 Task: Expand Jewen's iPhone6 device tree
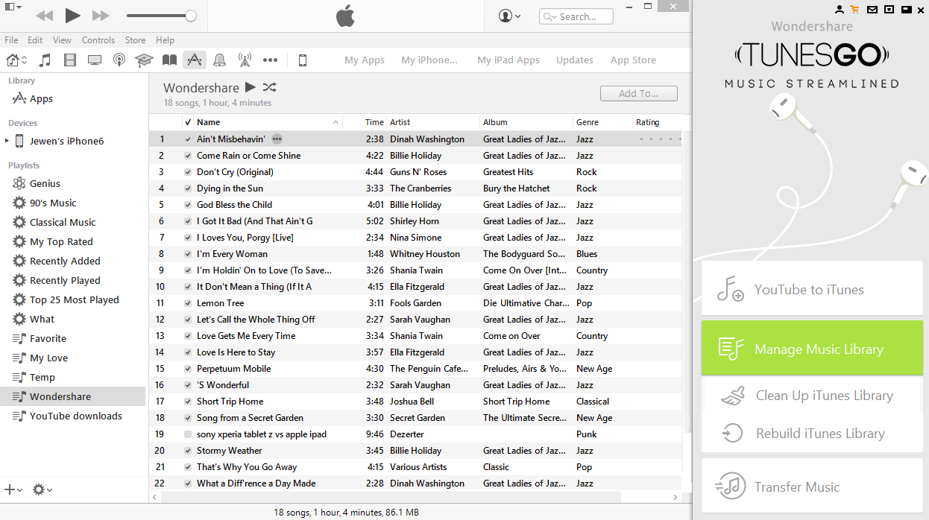tap(7, 141)
